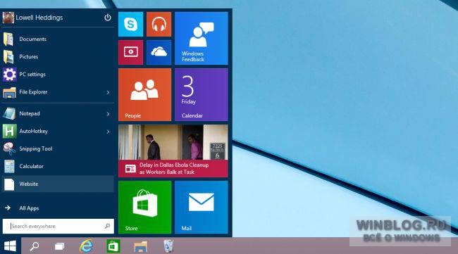
Task: Open PC settings
Action: coord(58,75)
